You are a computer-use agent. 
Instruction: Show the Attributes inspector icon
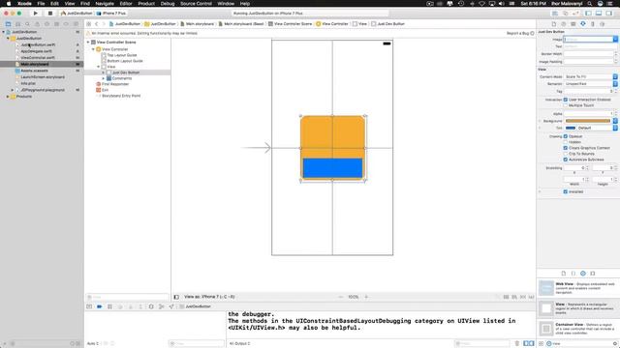click(x=583, y=24)
